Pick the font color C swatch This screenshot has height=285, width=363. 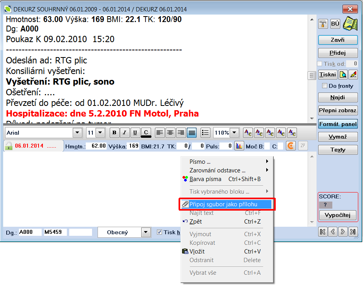(146, 133)
